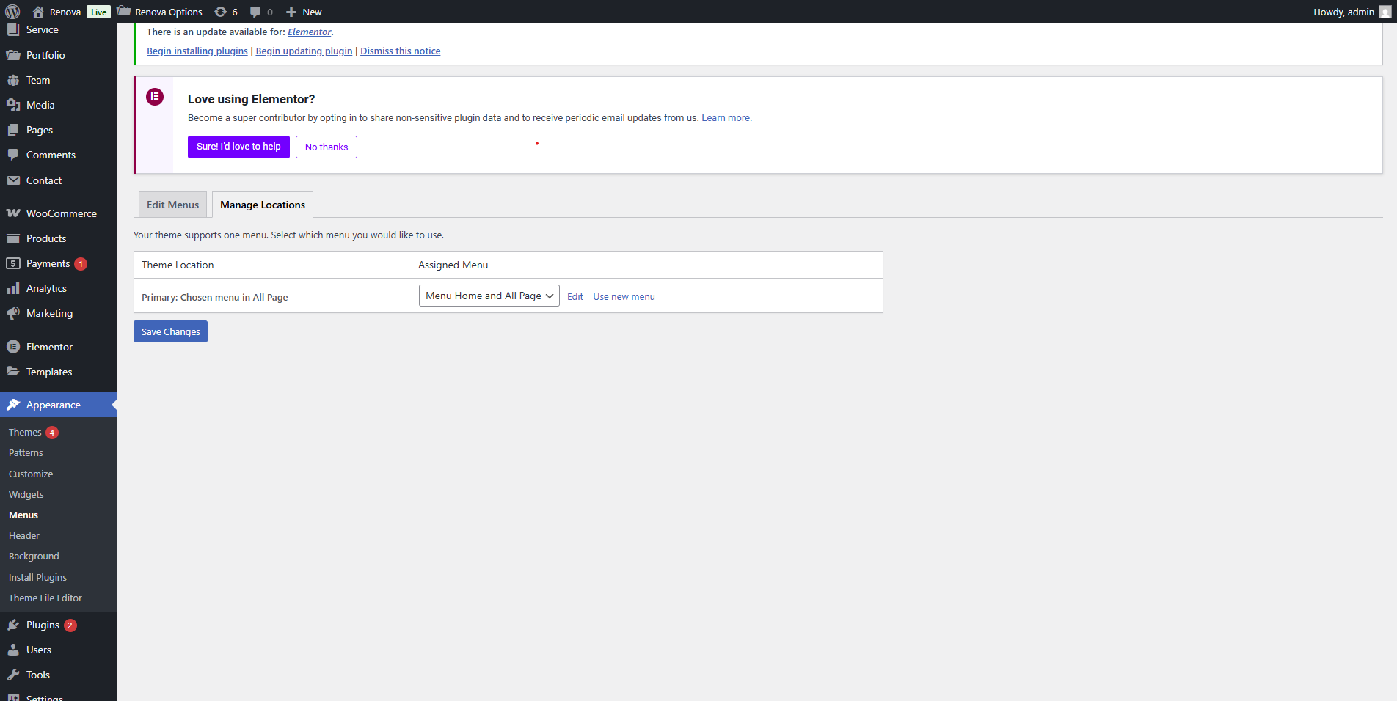Screen dimensions: 1397x701
Task: Open Elementor from the sidebar icon
Action: click(13, 347)
